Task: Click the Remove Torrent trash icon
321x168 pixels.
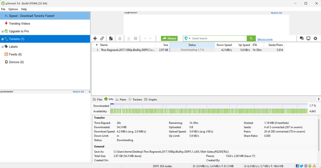Action: coord(120,38)
